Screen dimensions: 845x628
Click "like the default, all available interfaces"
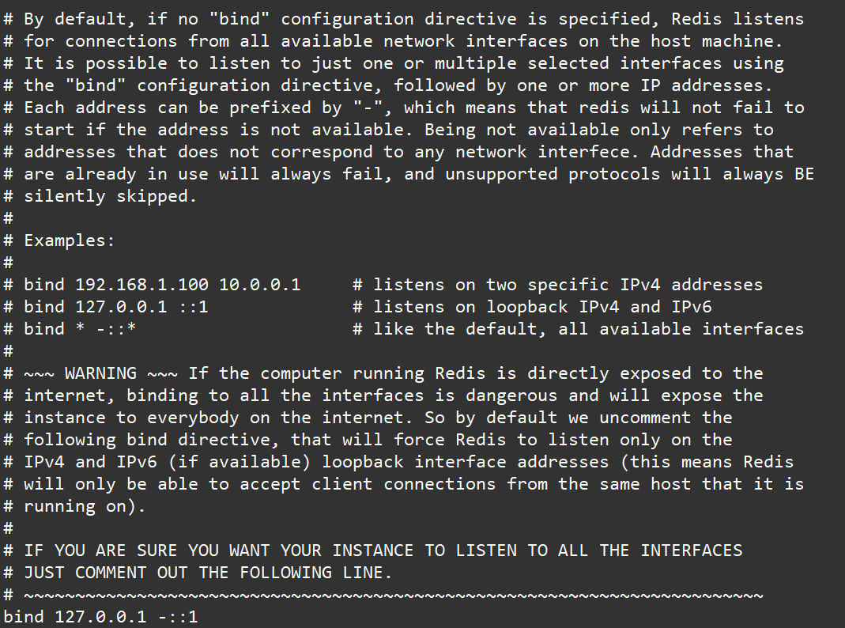tap(588, 329)
